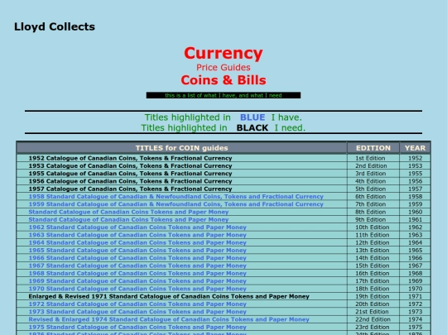Viewport: 447px width, 335px height.
Task: Open the 1958 Standard Catalogue of Canadian & Newfoundland Coins link
Action: pos(175,197)
